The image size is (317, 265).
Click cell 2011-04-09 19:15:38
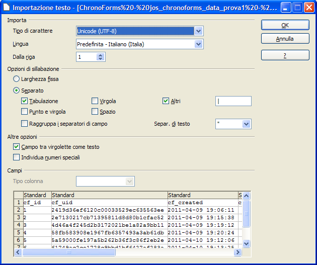click(203, 218)
